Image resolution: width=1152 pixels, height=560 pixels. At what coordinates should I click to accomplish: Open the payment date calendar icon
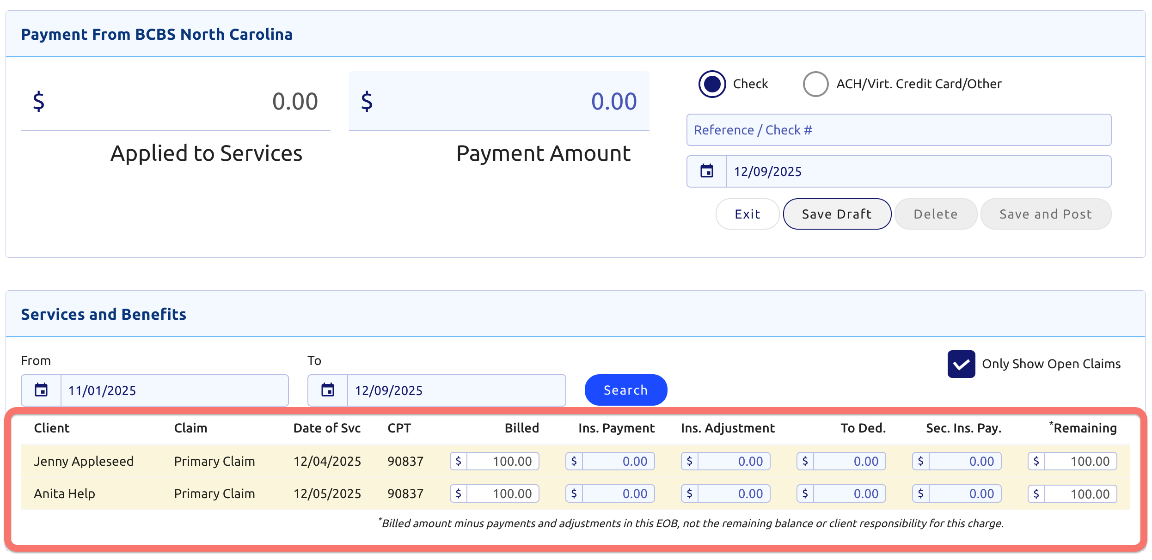click(x=706, y=171)
